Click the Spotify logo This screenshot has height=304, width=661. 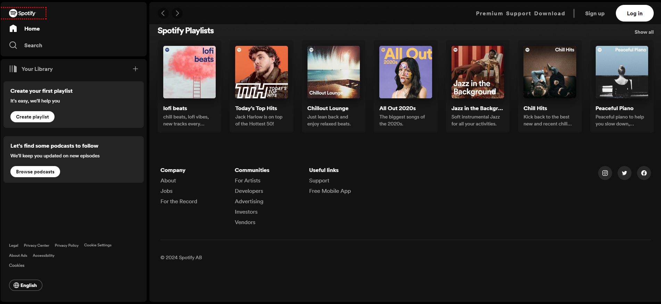click(x=23, y=13)
